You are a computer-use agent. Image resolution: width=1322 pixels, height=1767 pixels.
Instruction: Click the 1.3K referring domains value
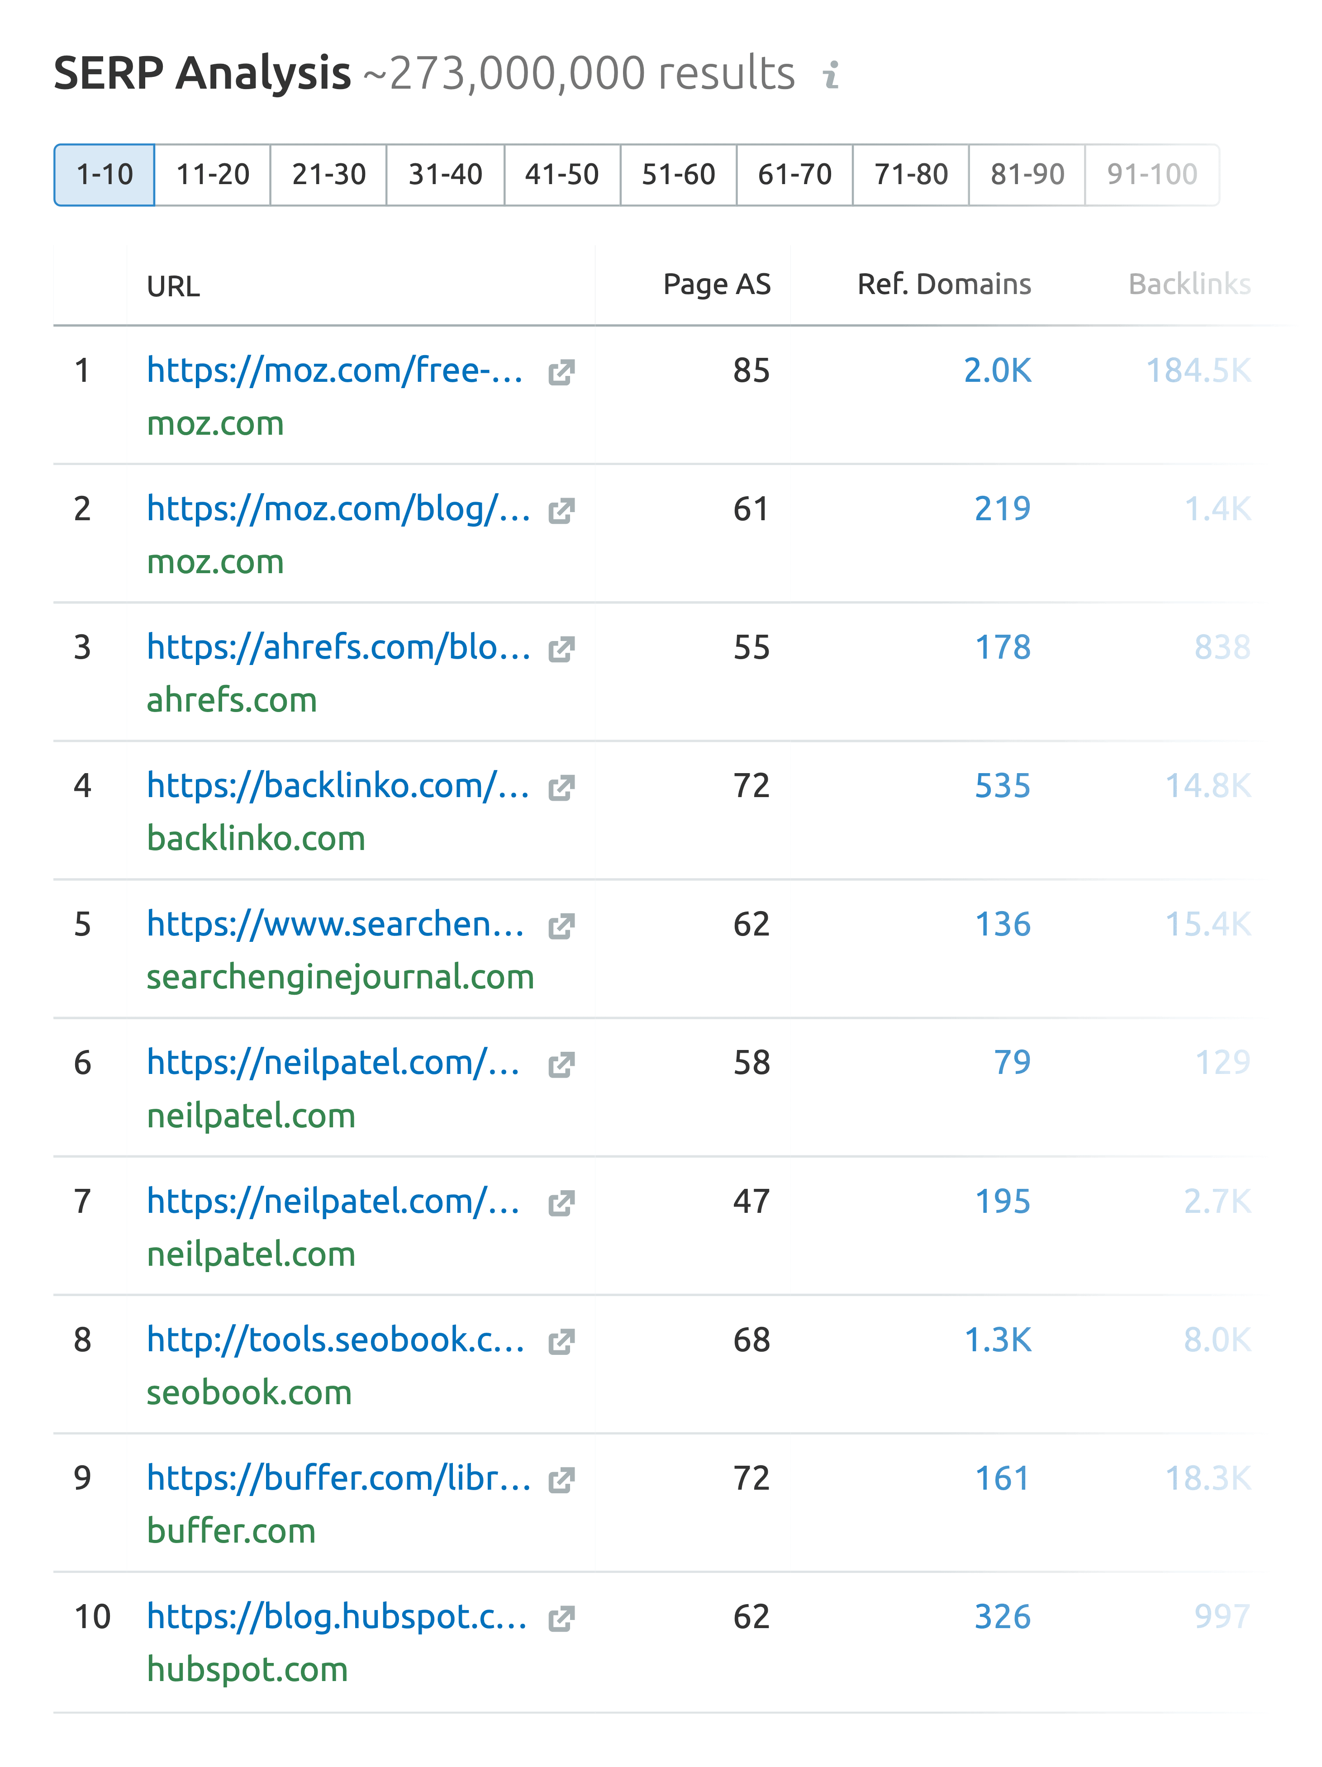pos(998,1340)
